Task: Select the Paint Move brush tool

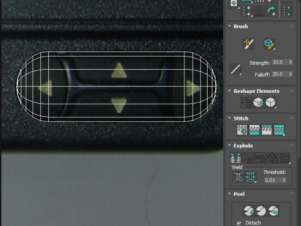Action: click(x=248, y=44)
